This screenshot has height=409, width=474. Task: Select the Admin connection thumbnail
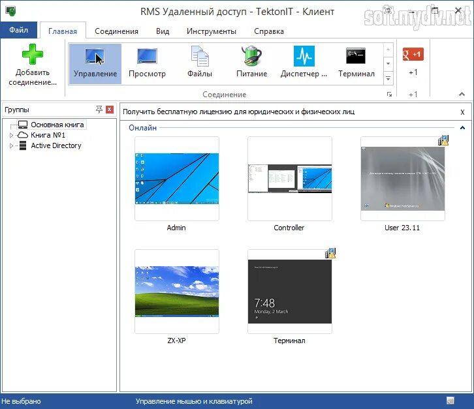point(177,179)
